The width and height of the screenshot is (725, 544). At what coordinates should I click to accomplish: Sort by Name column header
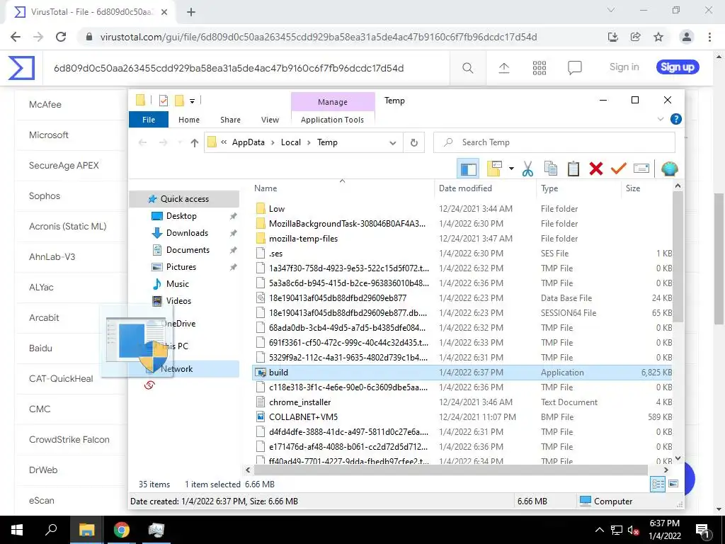pos(266,188)
